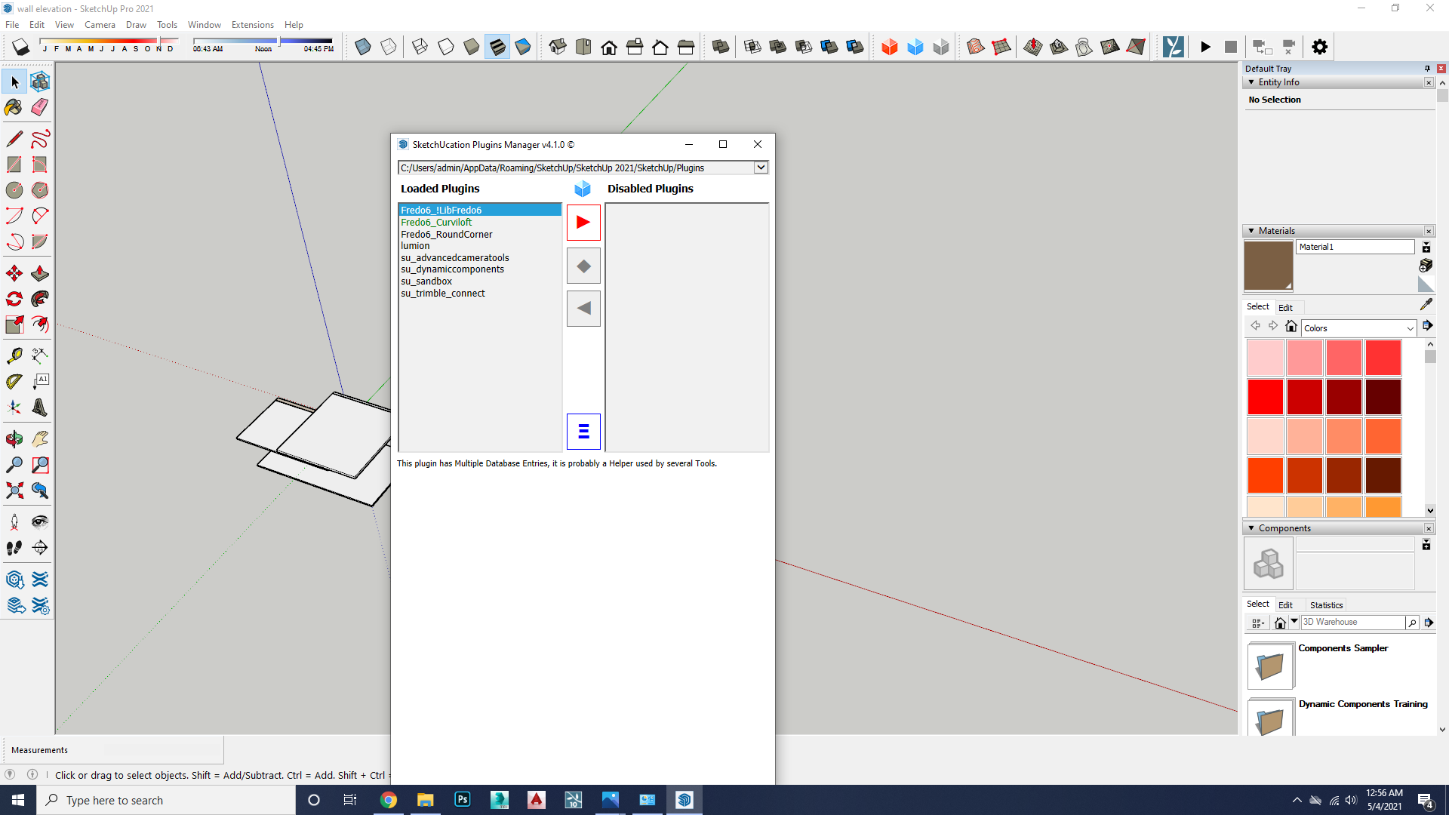
Task: Open the Colors material library dropdown
Action: point(1409,328)
